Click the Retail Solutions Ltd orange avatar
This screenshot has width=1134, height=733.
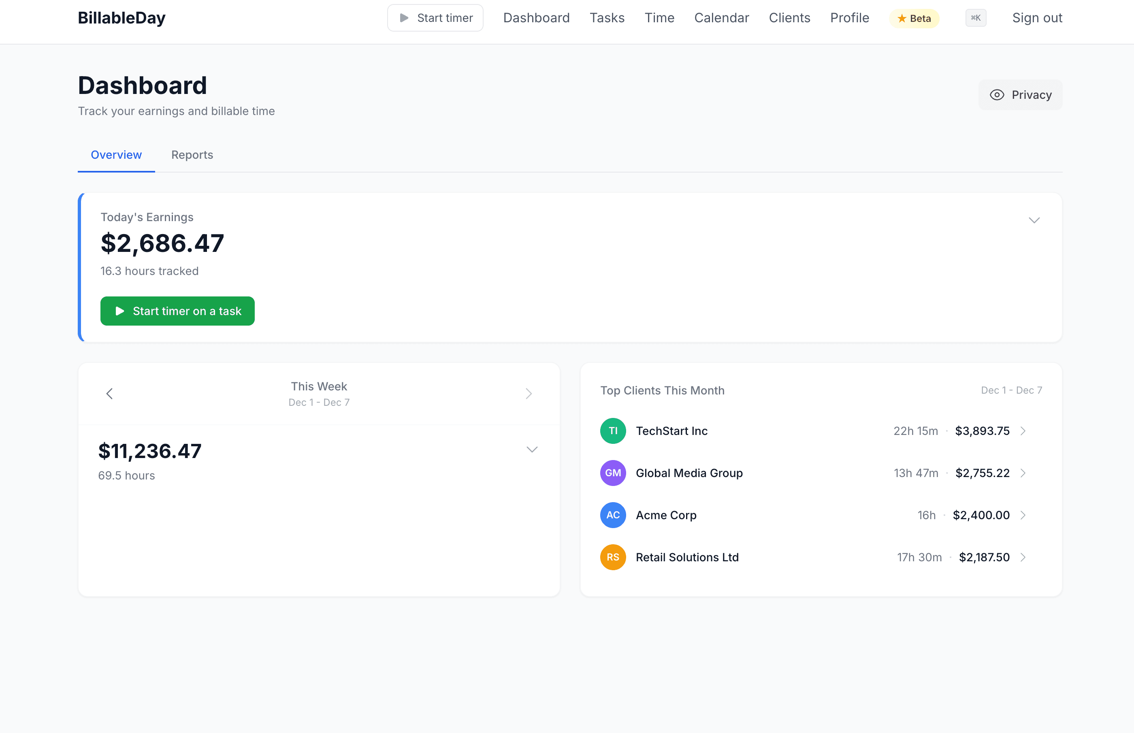[x=613, y=557]
